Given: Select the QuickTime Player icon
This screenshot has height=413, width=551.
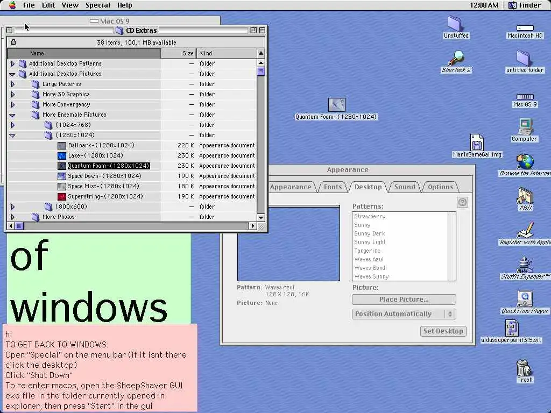Looking at the screenshot, I should tap(525, 299).
